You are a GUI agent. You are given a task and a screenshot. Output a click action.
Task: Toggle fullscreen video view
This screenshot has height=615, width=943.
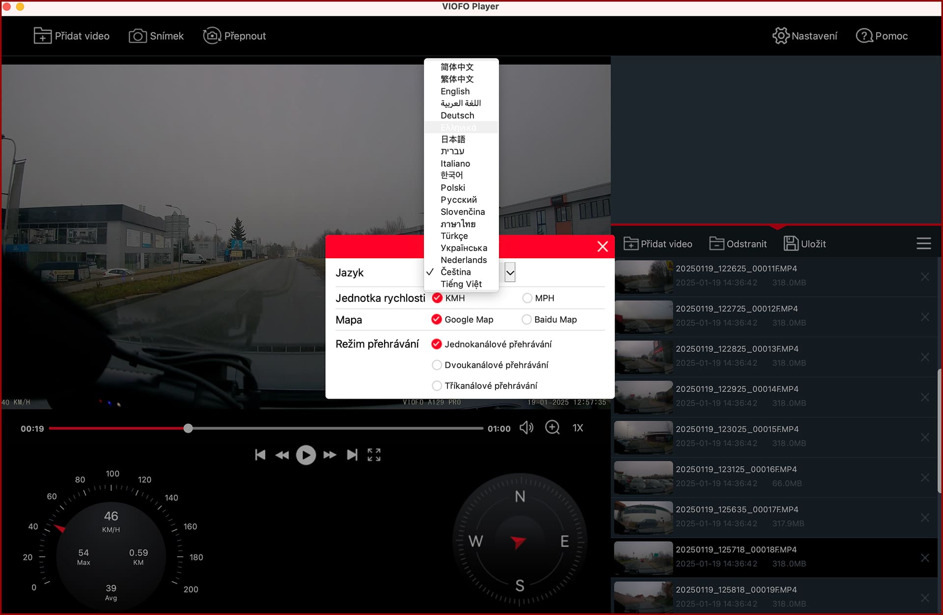374,455
